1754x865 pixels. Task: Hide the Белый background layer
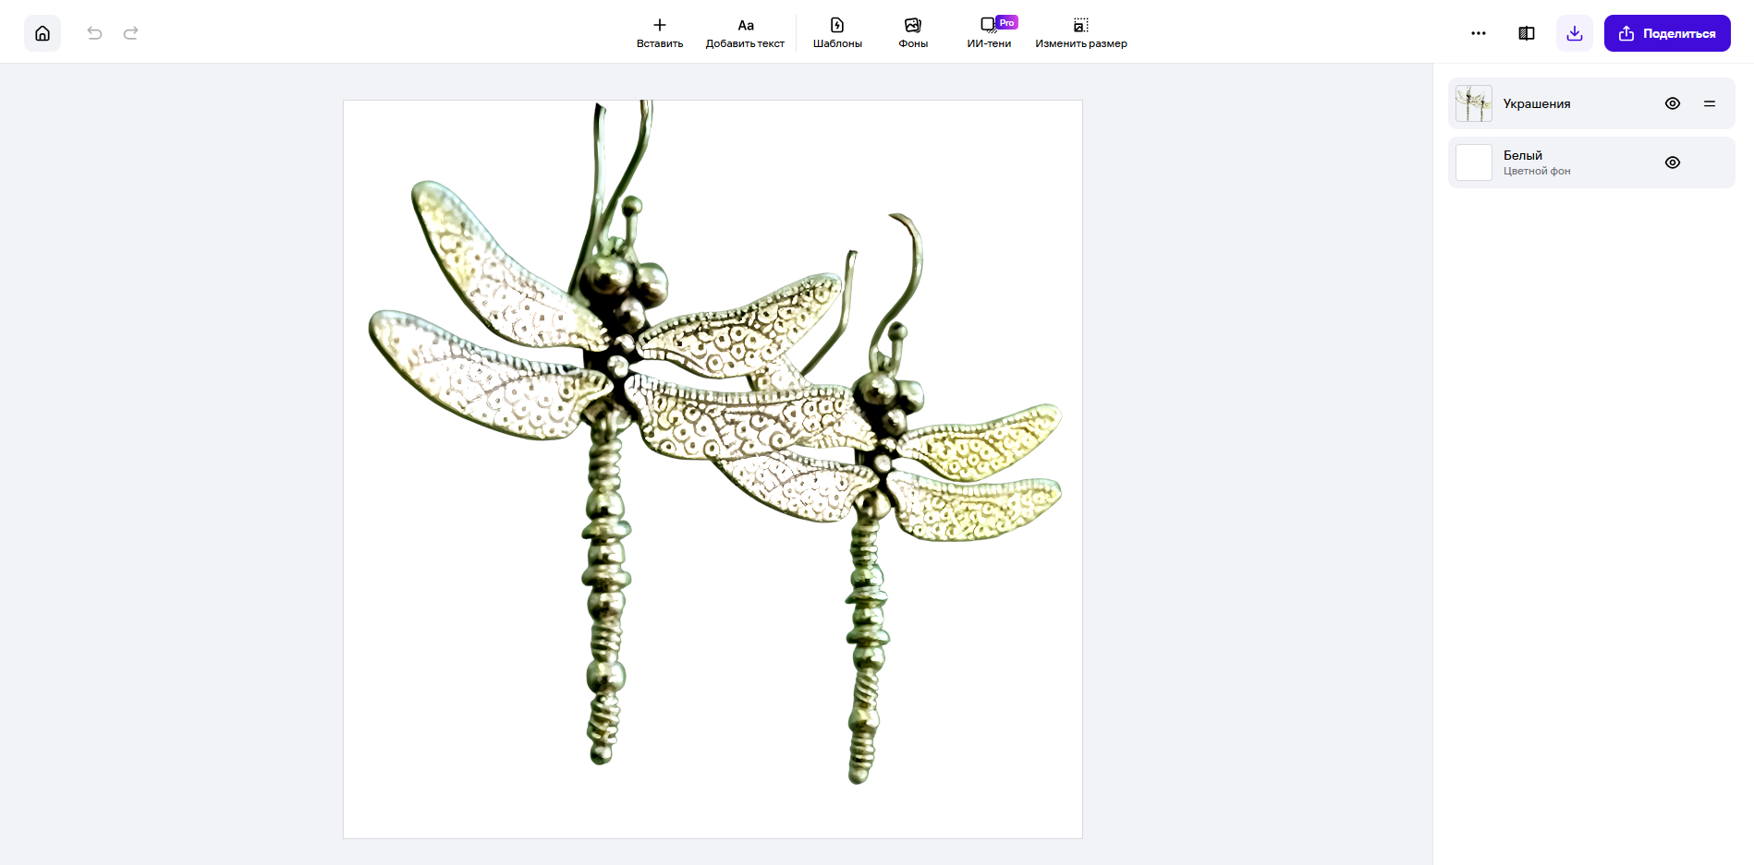1673,162
